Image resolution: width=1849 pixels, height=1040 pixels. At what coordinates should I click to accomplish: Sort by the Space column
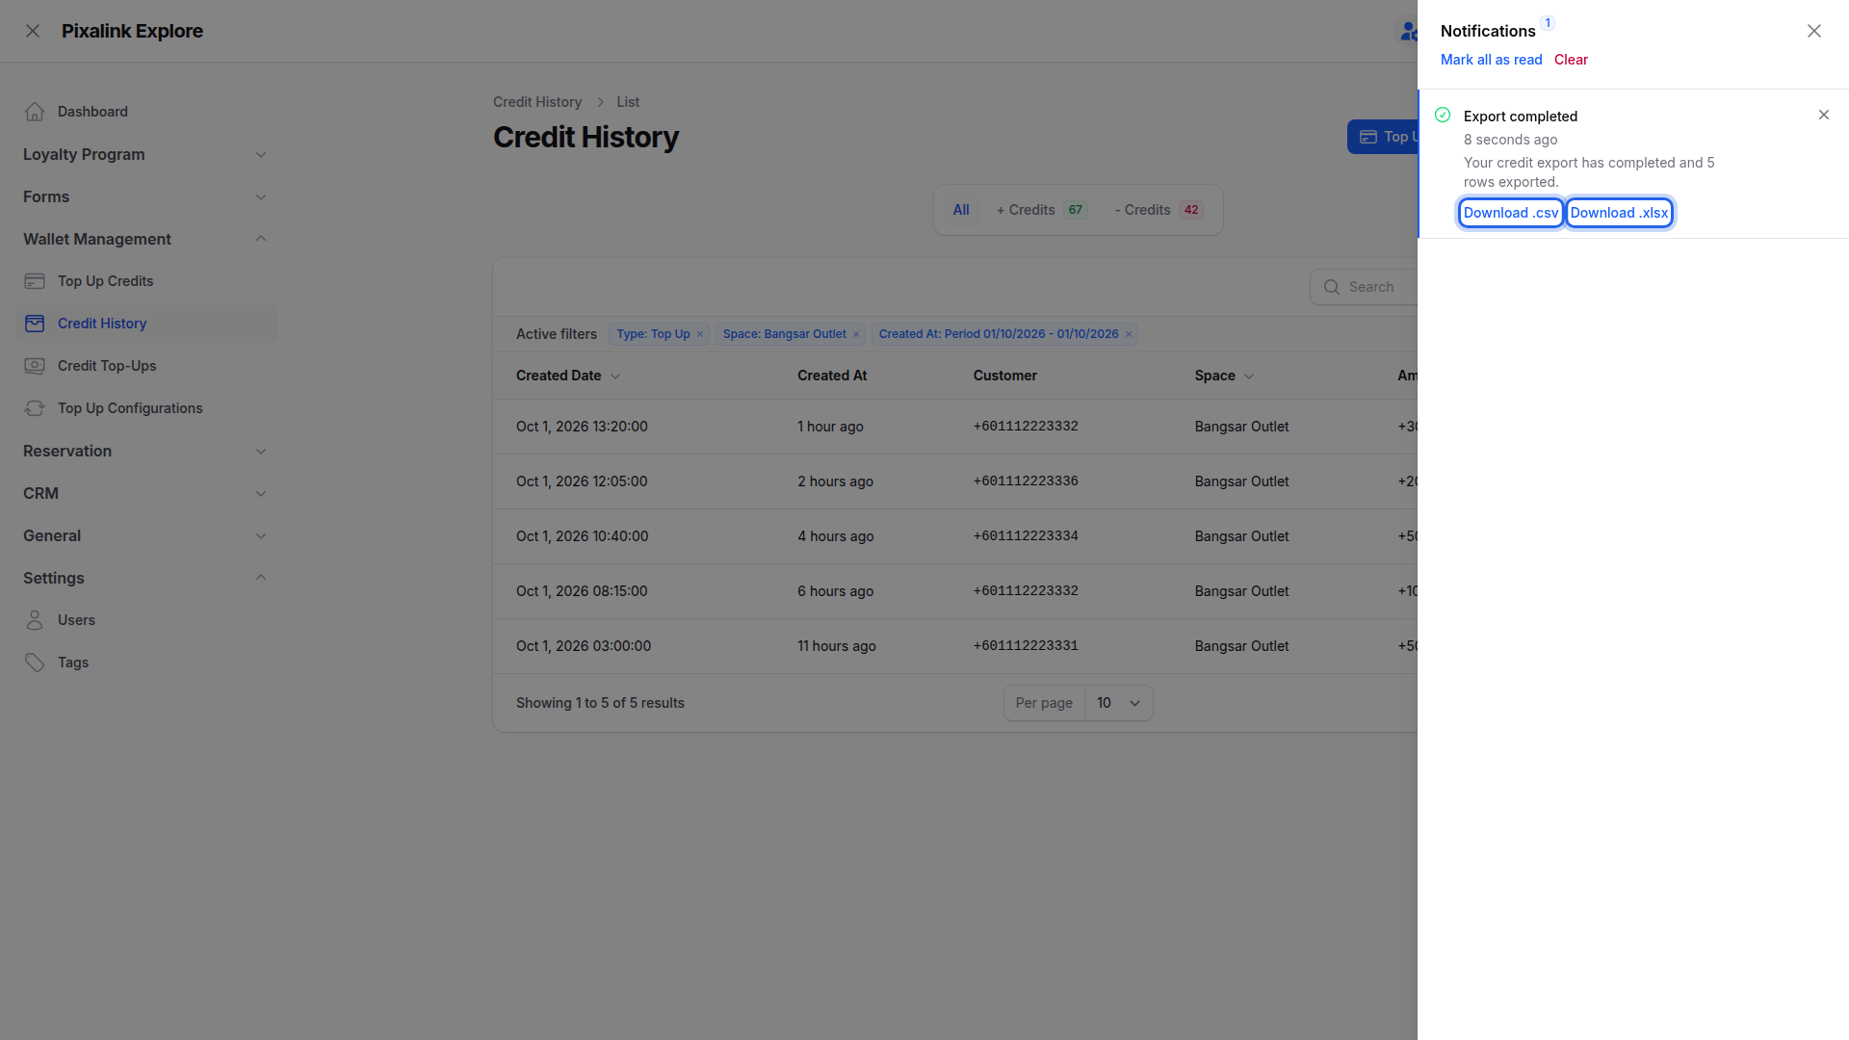point(1224,376)
